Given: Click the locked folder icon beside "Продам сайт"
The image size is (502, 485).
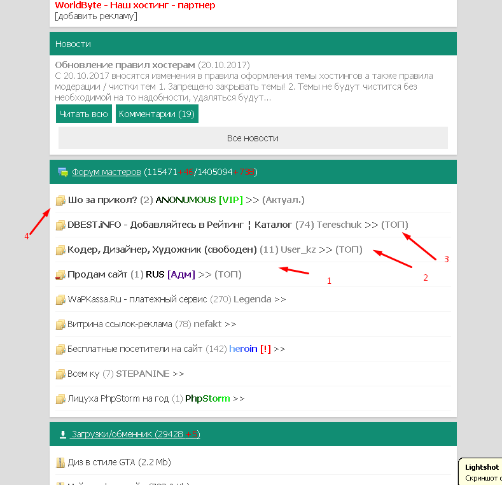Looking at the screenshot, I should 60,275.
